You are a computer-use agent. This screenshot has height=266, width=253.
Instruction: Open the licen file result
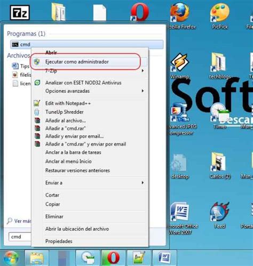click(x=22, y=83)
